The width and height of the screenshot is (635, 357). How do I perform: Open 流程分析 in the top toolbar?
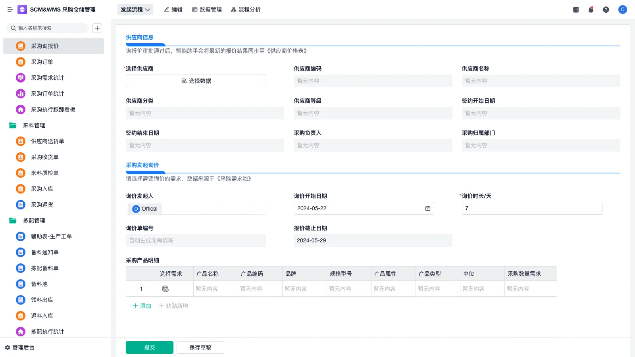246,10
